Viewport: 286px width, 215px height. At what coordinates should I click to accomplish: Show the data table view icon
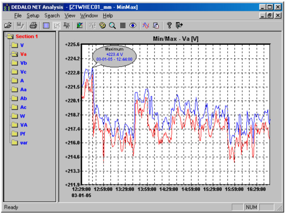[x=46, y=26]
